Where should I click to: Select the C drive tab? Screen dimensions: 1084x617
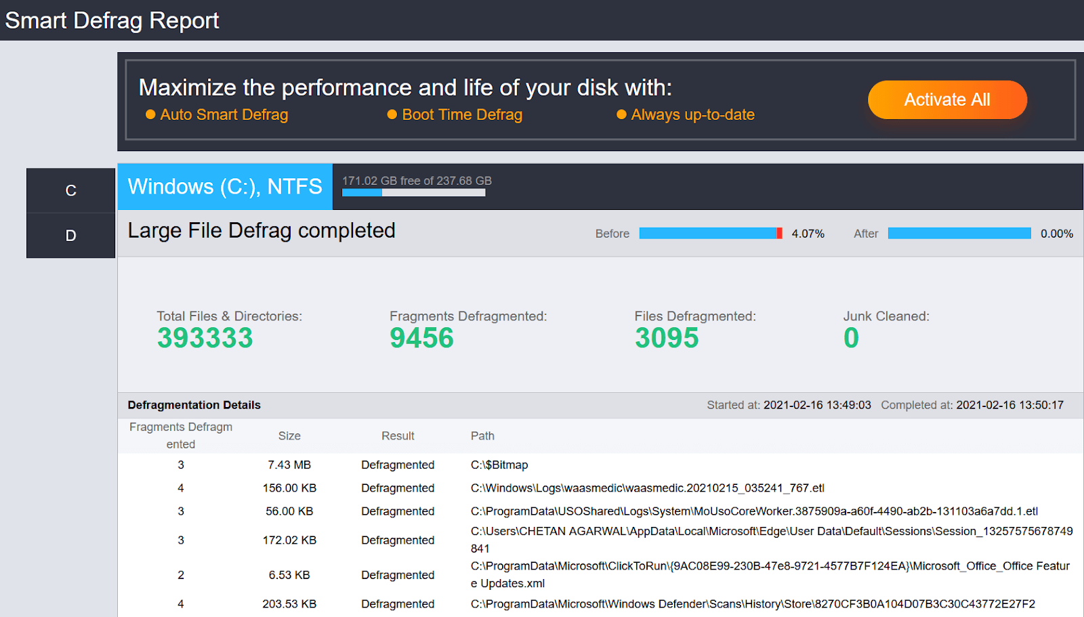click(x=70, y=190)
